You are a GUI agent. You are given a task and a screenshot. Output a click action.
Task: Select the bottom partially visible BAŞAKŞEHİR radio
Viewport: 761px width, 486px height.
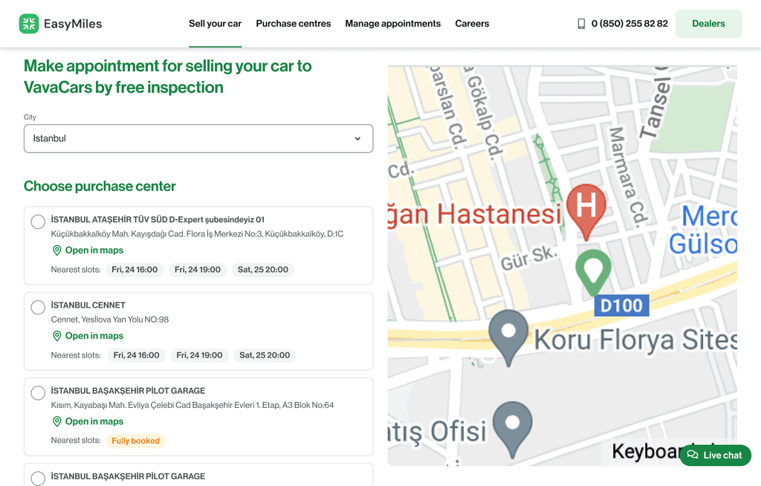(38, 479)
